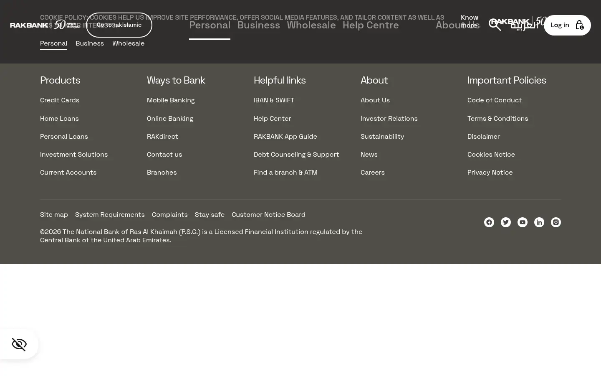
Task: Select the large Personal header tab
Action: point(210,25)
